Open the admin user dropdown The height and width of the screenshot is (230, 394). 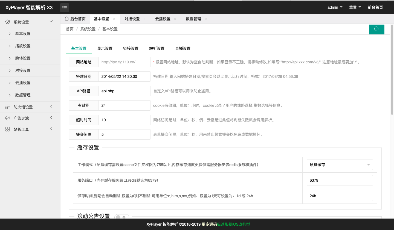tap(335, 7)
